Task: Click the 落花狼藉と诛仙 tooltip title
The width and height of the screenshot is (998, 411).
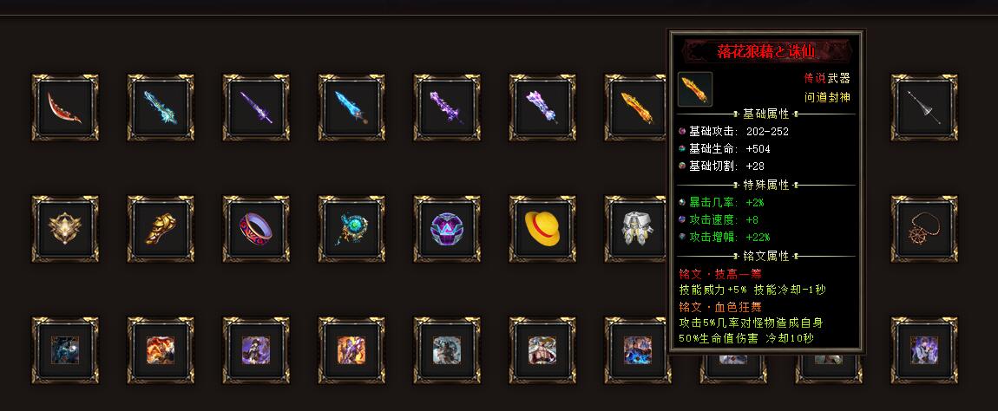Action: [765, 52]
